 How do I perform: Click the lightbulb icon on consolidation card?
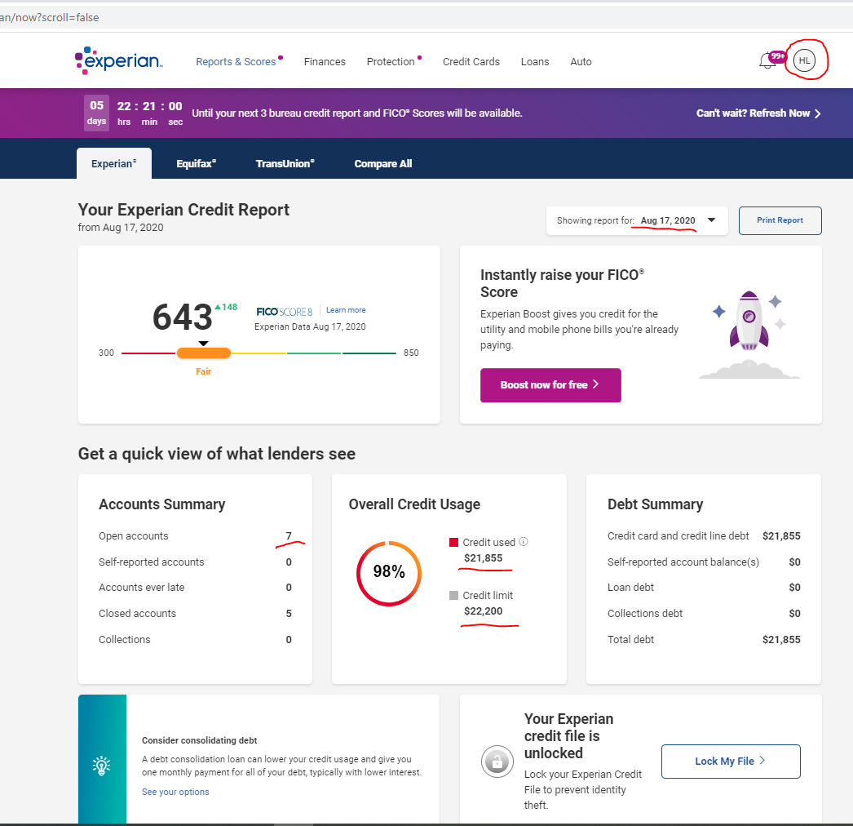[x=102, y=766]
